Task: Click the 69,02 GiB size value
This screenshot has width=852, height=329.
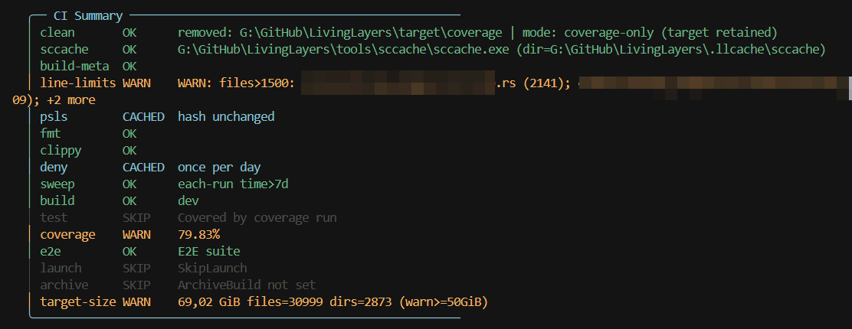Action: [209, 301]
